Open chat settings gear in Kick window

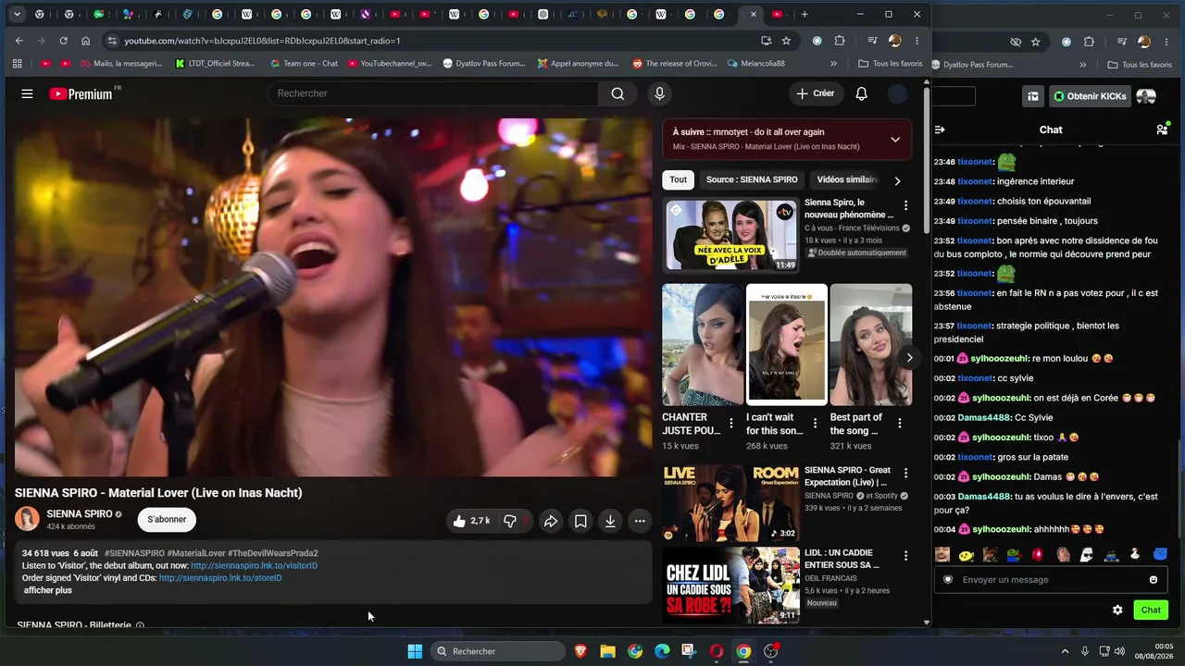pyautogui.click(x=1117, y=610)
